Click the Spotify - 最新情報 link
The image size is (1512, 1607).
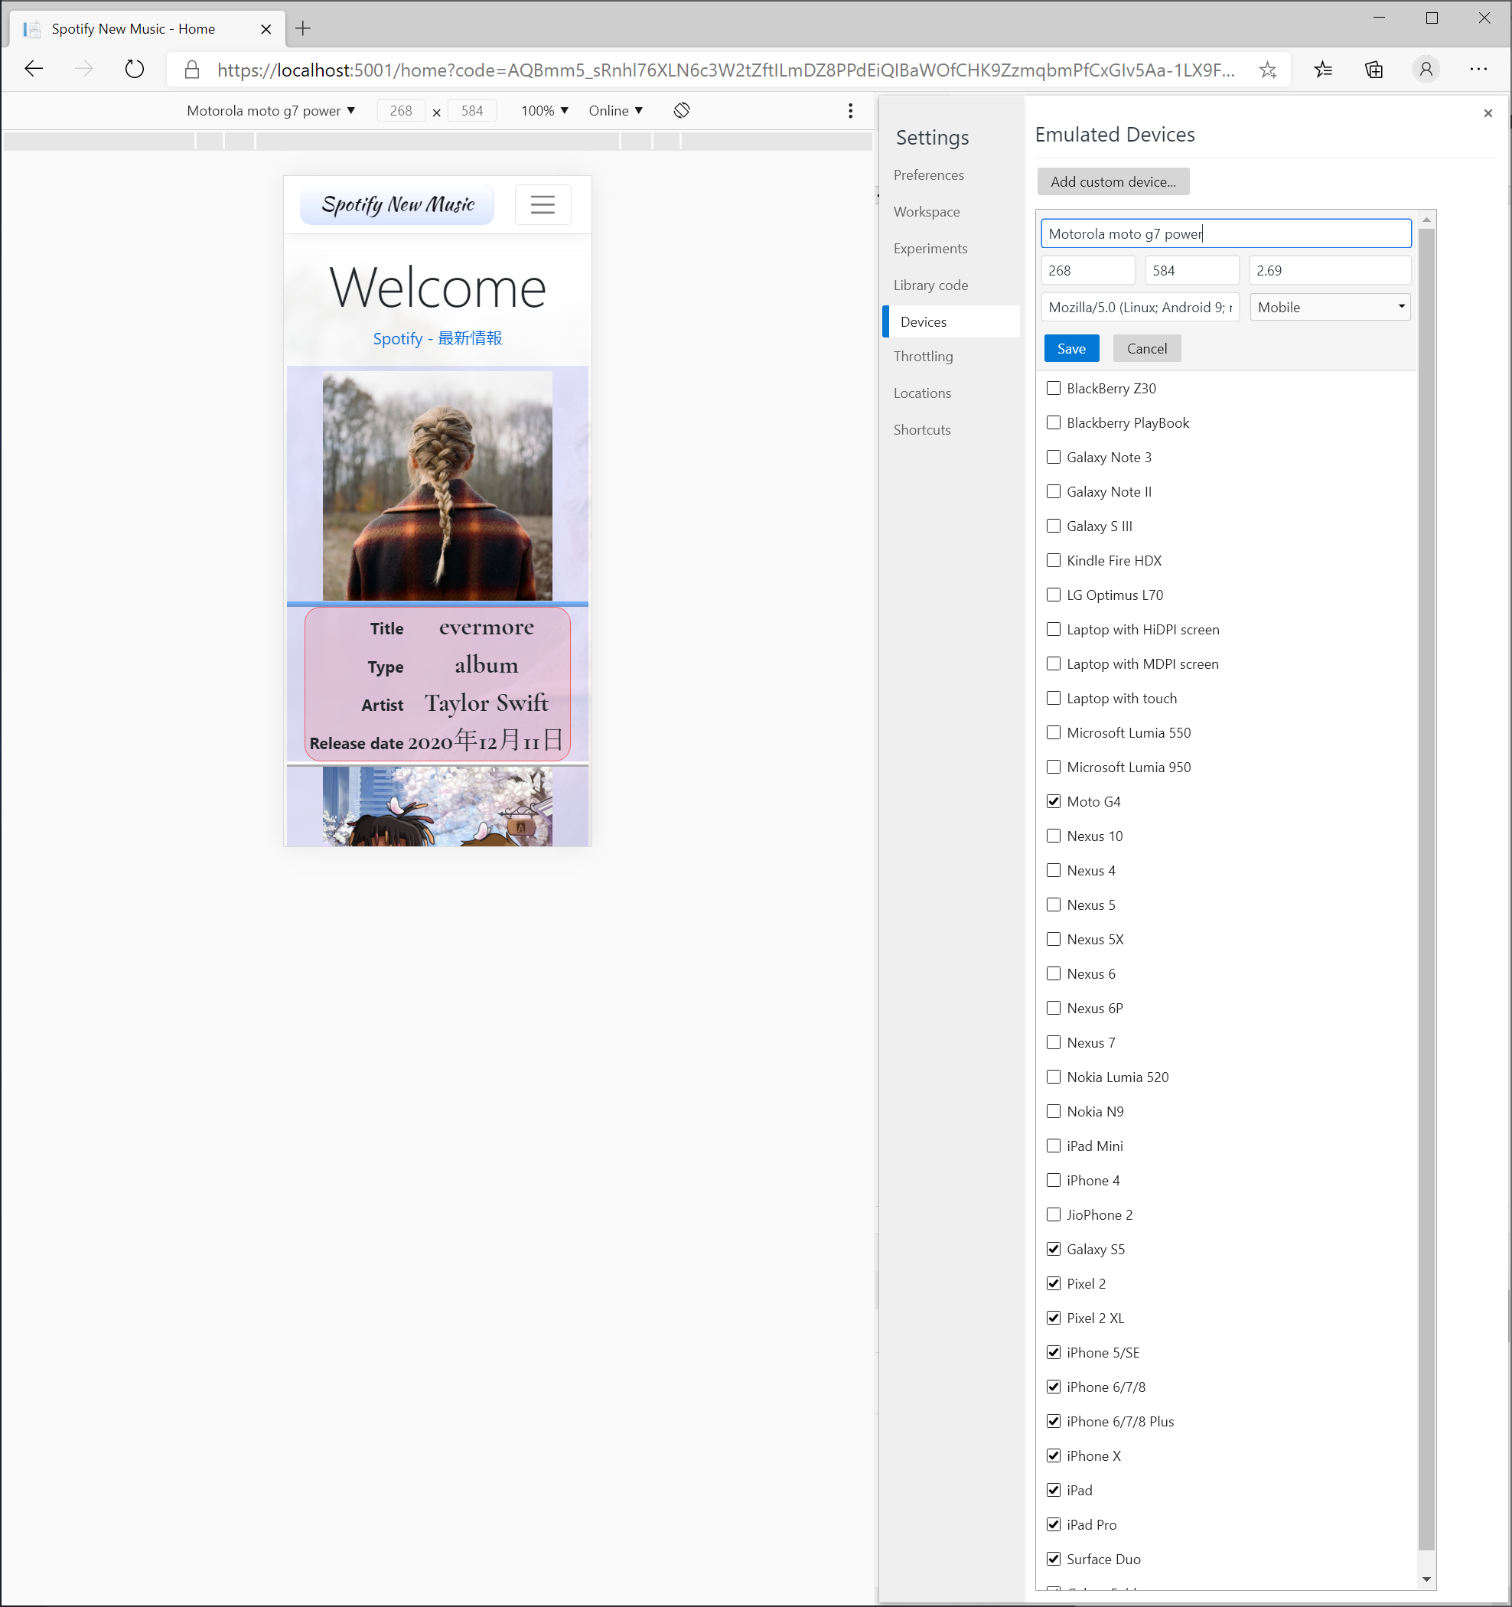click(x=438, y=338)
